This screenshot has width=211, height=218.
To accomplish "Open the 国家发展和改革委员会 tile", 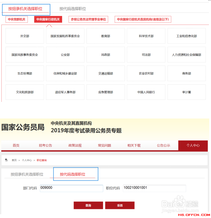I will pos(65,36).
